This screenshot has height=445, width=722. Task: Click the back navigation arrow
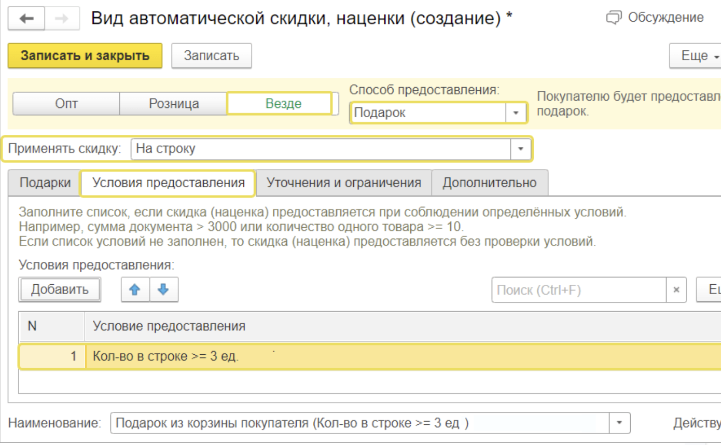(26, 19)
